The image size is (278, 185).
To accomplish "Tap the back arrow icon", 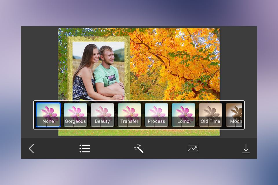I will [x=31, y=149].
